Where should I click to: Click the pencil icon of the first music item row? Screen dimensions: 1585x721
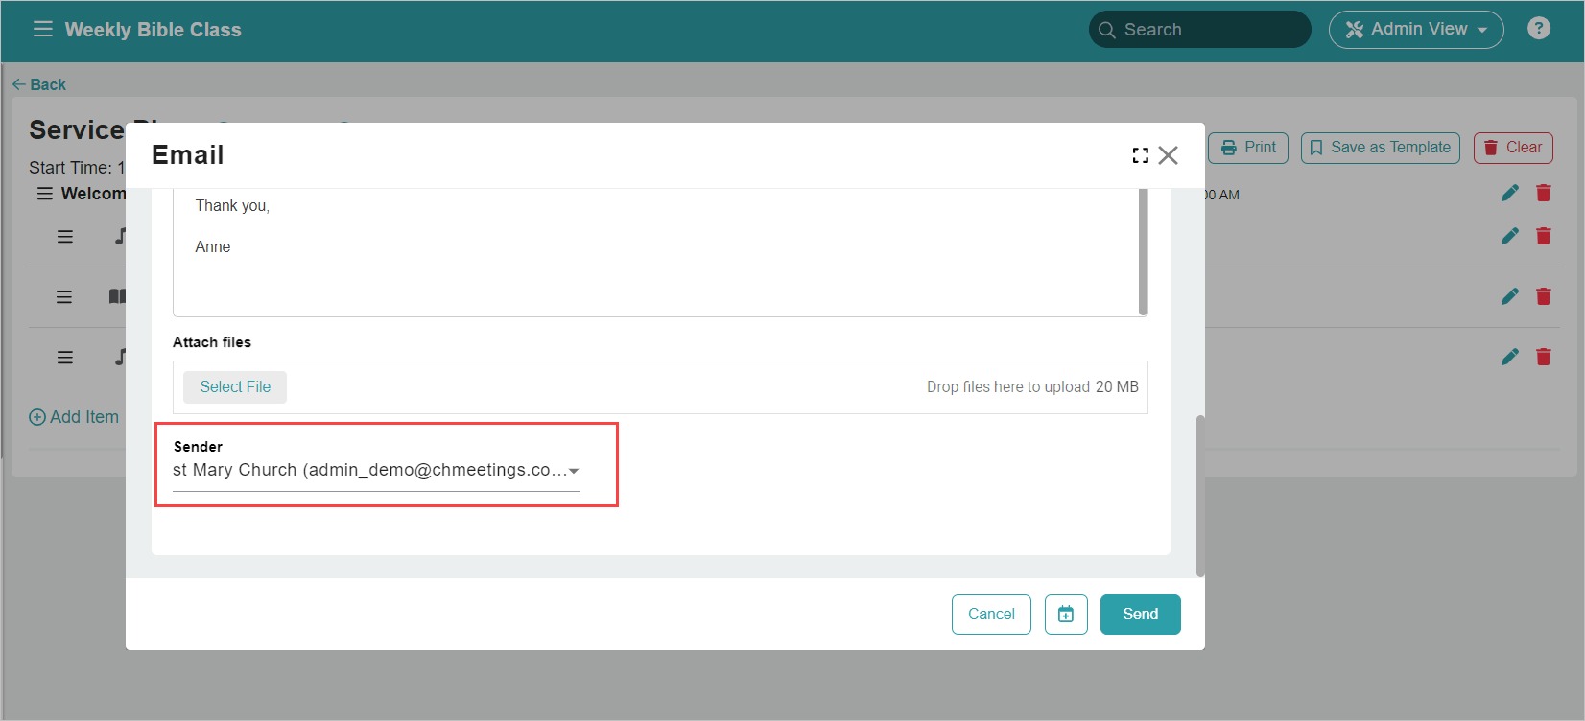(x=1510, y=236)
